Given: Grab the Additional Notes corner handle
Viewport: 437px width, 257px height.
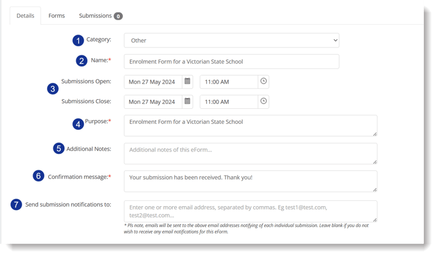Looking at the screenshot, I should [x=375, y=162].
